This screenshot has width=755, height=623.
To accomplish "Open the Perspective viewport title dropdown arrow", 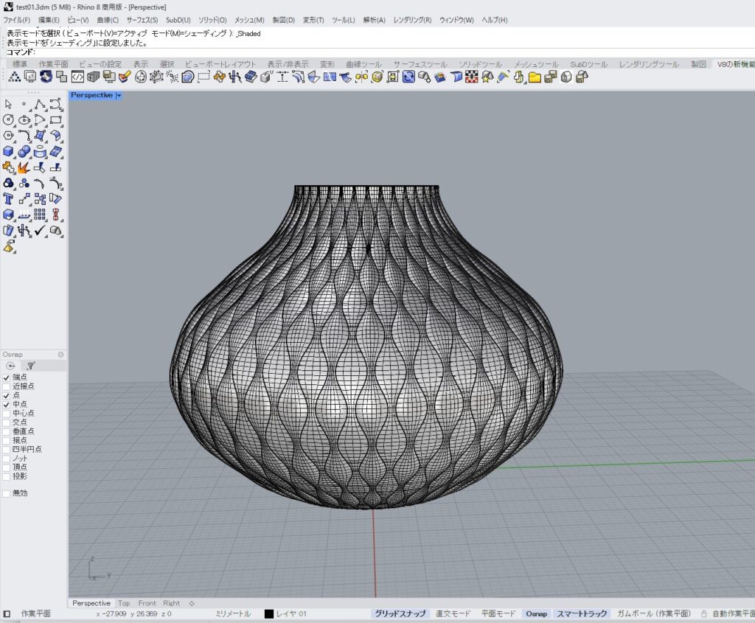I will (x=119, y=96).
